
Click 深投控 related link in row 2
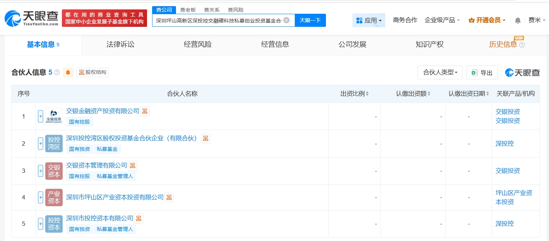pyautogui.click(x=505, y=144)
